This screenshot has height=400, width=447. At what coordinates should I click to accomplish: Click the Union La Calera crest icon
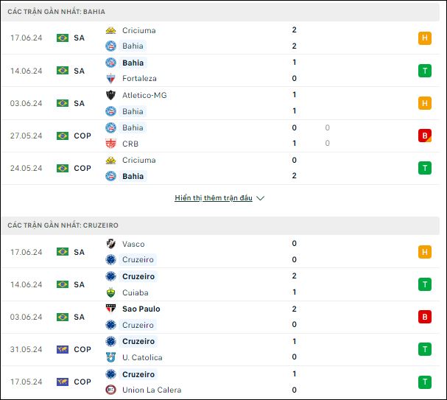110,390
